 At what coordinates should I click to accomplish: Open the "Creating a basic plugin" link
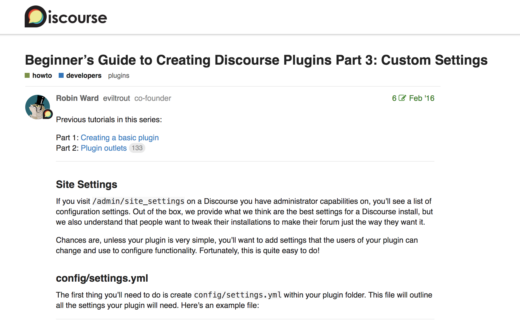point(120,138)
